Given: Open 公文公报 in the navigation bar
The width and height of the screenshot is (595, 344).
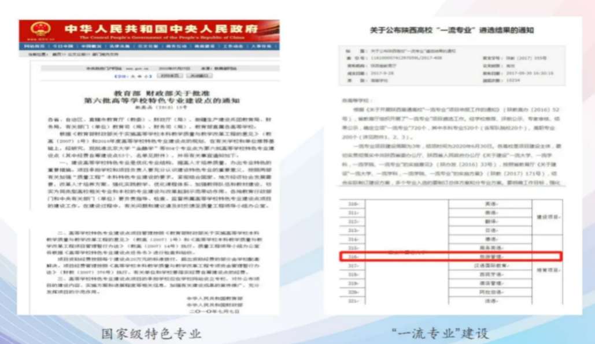Looking at the screenshot, I should [x=148, y=47].
